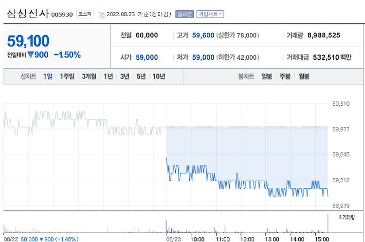Click the 거래대금 value 532,510 백만
This screenshot has height=242, width=365.
point(332,57)
